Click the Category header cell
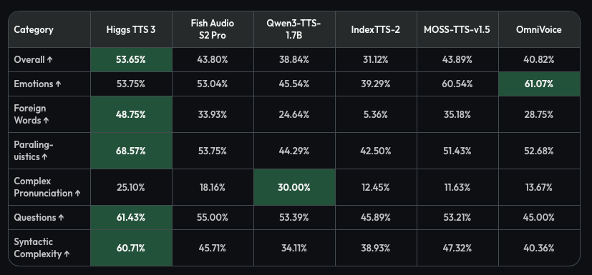Viewport: 592px width, 275px height. coord(49,29)
